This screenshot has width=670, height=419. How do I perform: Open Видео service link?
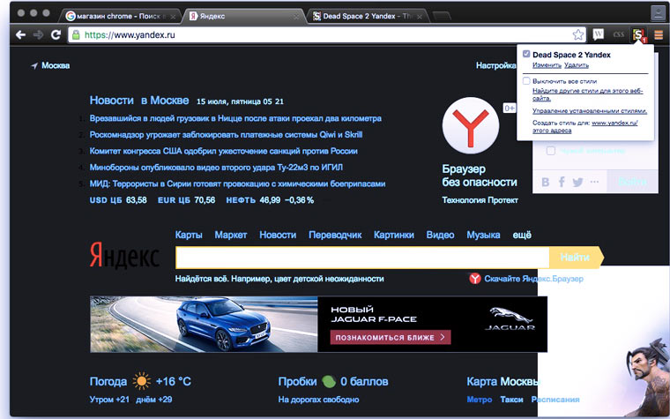(440, 235)
